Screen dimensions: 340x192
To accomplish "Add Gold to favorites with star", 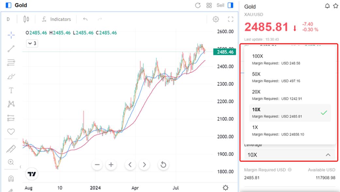I will pos(335,6).
